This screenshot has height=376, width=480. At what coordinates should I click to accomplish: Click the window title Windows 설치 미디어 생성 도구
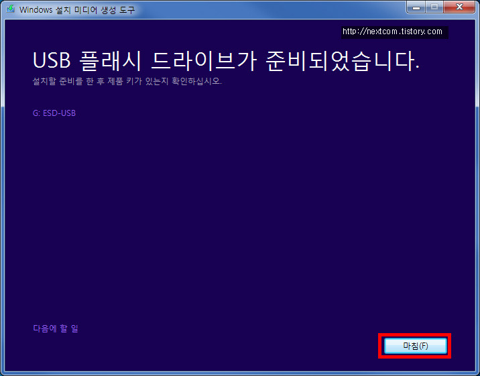(x=77, y=10)
